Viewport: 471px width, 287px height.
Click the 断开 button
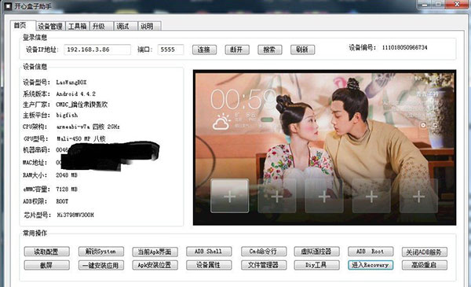(x=237, y=50)
